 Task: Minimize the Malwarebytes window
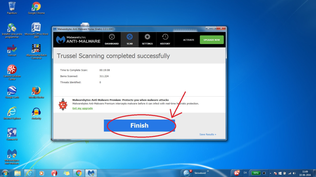point(208,28)
